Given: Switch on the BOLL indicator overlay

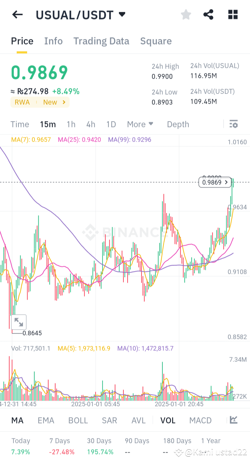Looking at the screenshot, I should point(78,420).
